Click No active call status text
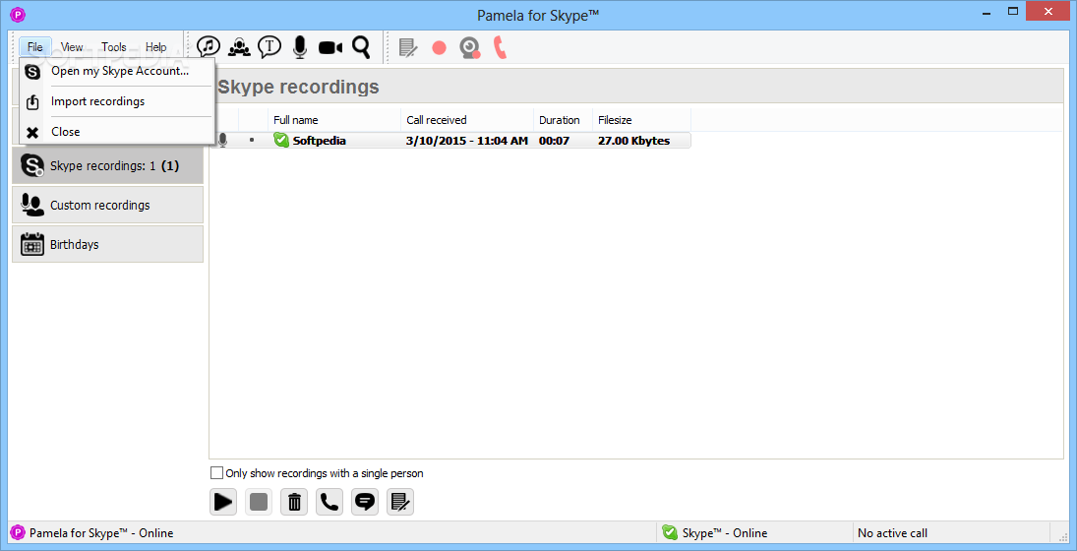Viewport: 1077px width, 551px height. coord(892,533)
